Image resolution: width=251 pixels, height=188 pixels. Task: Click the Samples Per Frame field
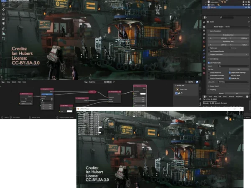[228, 54]
